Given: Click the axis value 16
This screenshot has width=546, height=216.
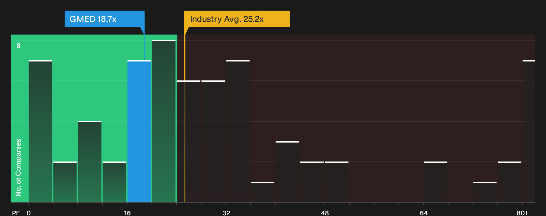Looking at the screenshot, I should pyautogui.click(x=127, y=213).
